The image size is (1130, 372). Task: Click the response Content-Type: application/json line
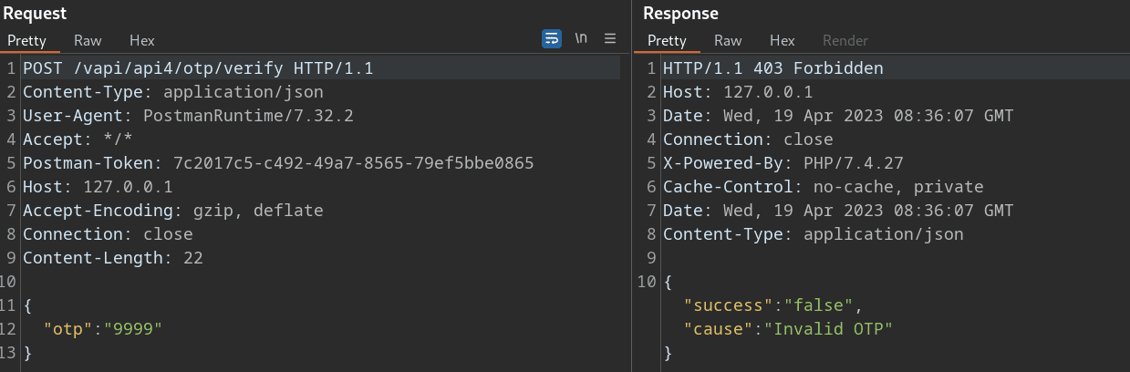pos(814,234)
